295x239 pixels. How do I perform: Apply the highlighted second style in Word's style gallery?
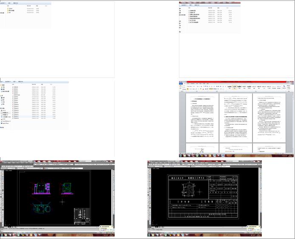(234, 87)
